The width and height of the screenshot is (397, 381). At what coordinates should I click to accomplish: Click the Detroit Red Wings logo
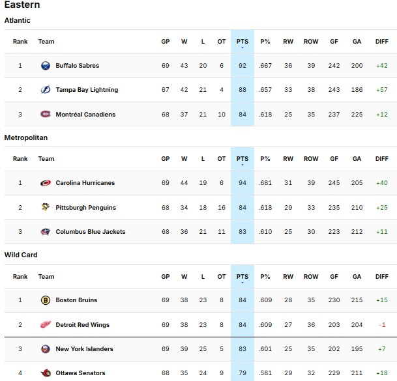(46, 324)
